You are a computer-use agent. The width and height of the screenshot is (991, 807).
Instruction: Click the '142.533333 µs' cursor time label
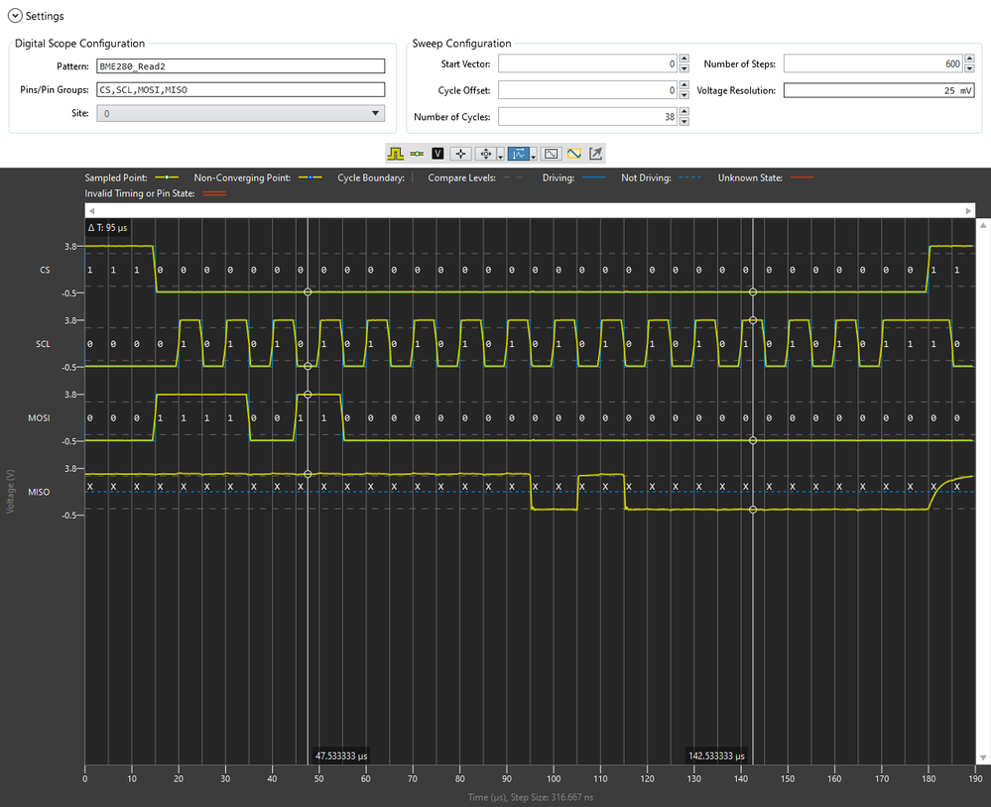(716, 755)
